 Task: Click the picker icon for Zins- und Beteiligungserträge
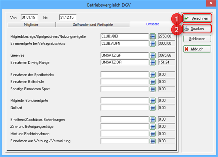click(153, 127)
